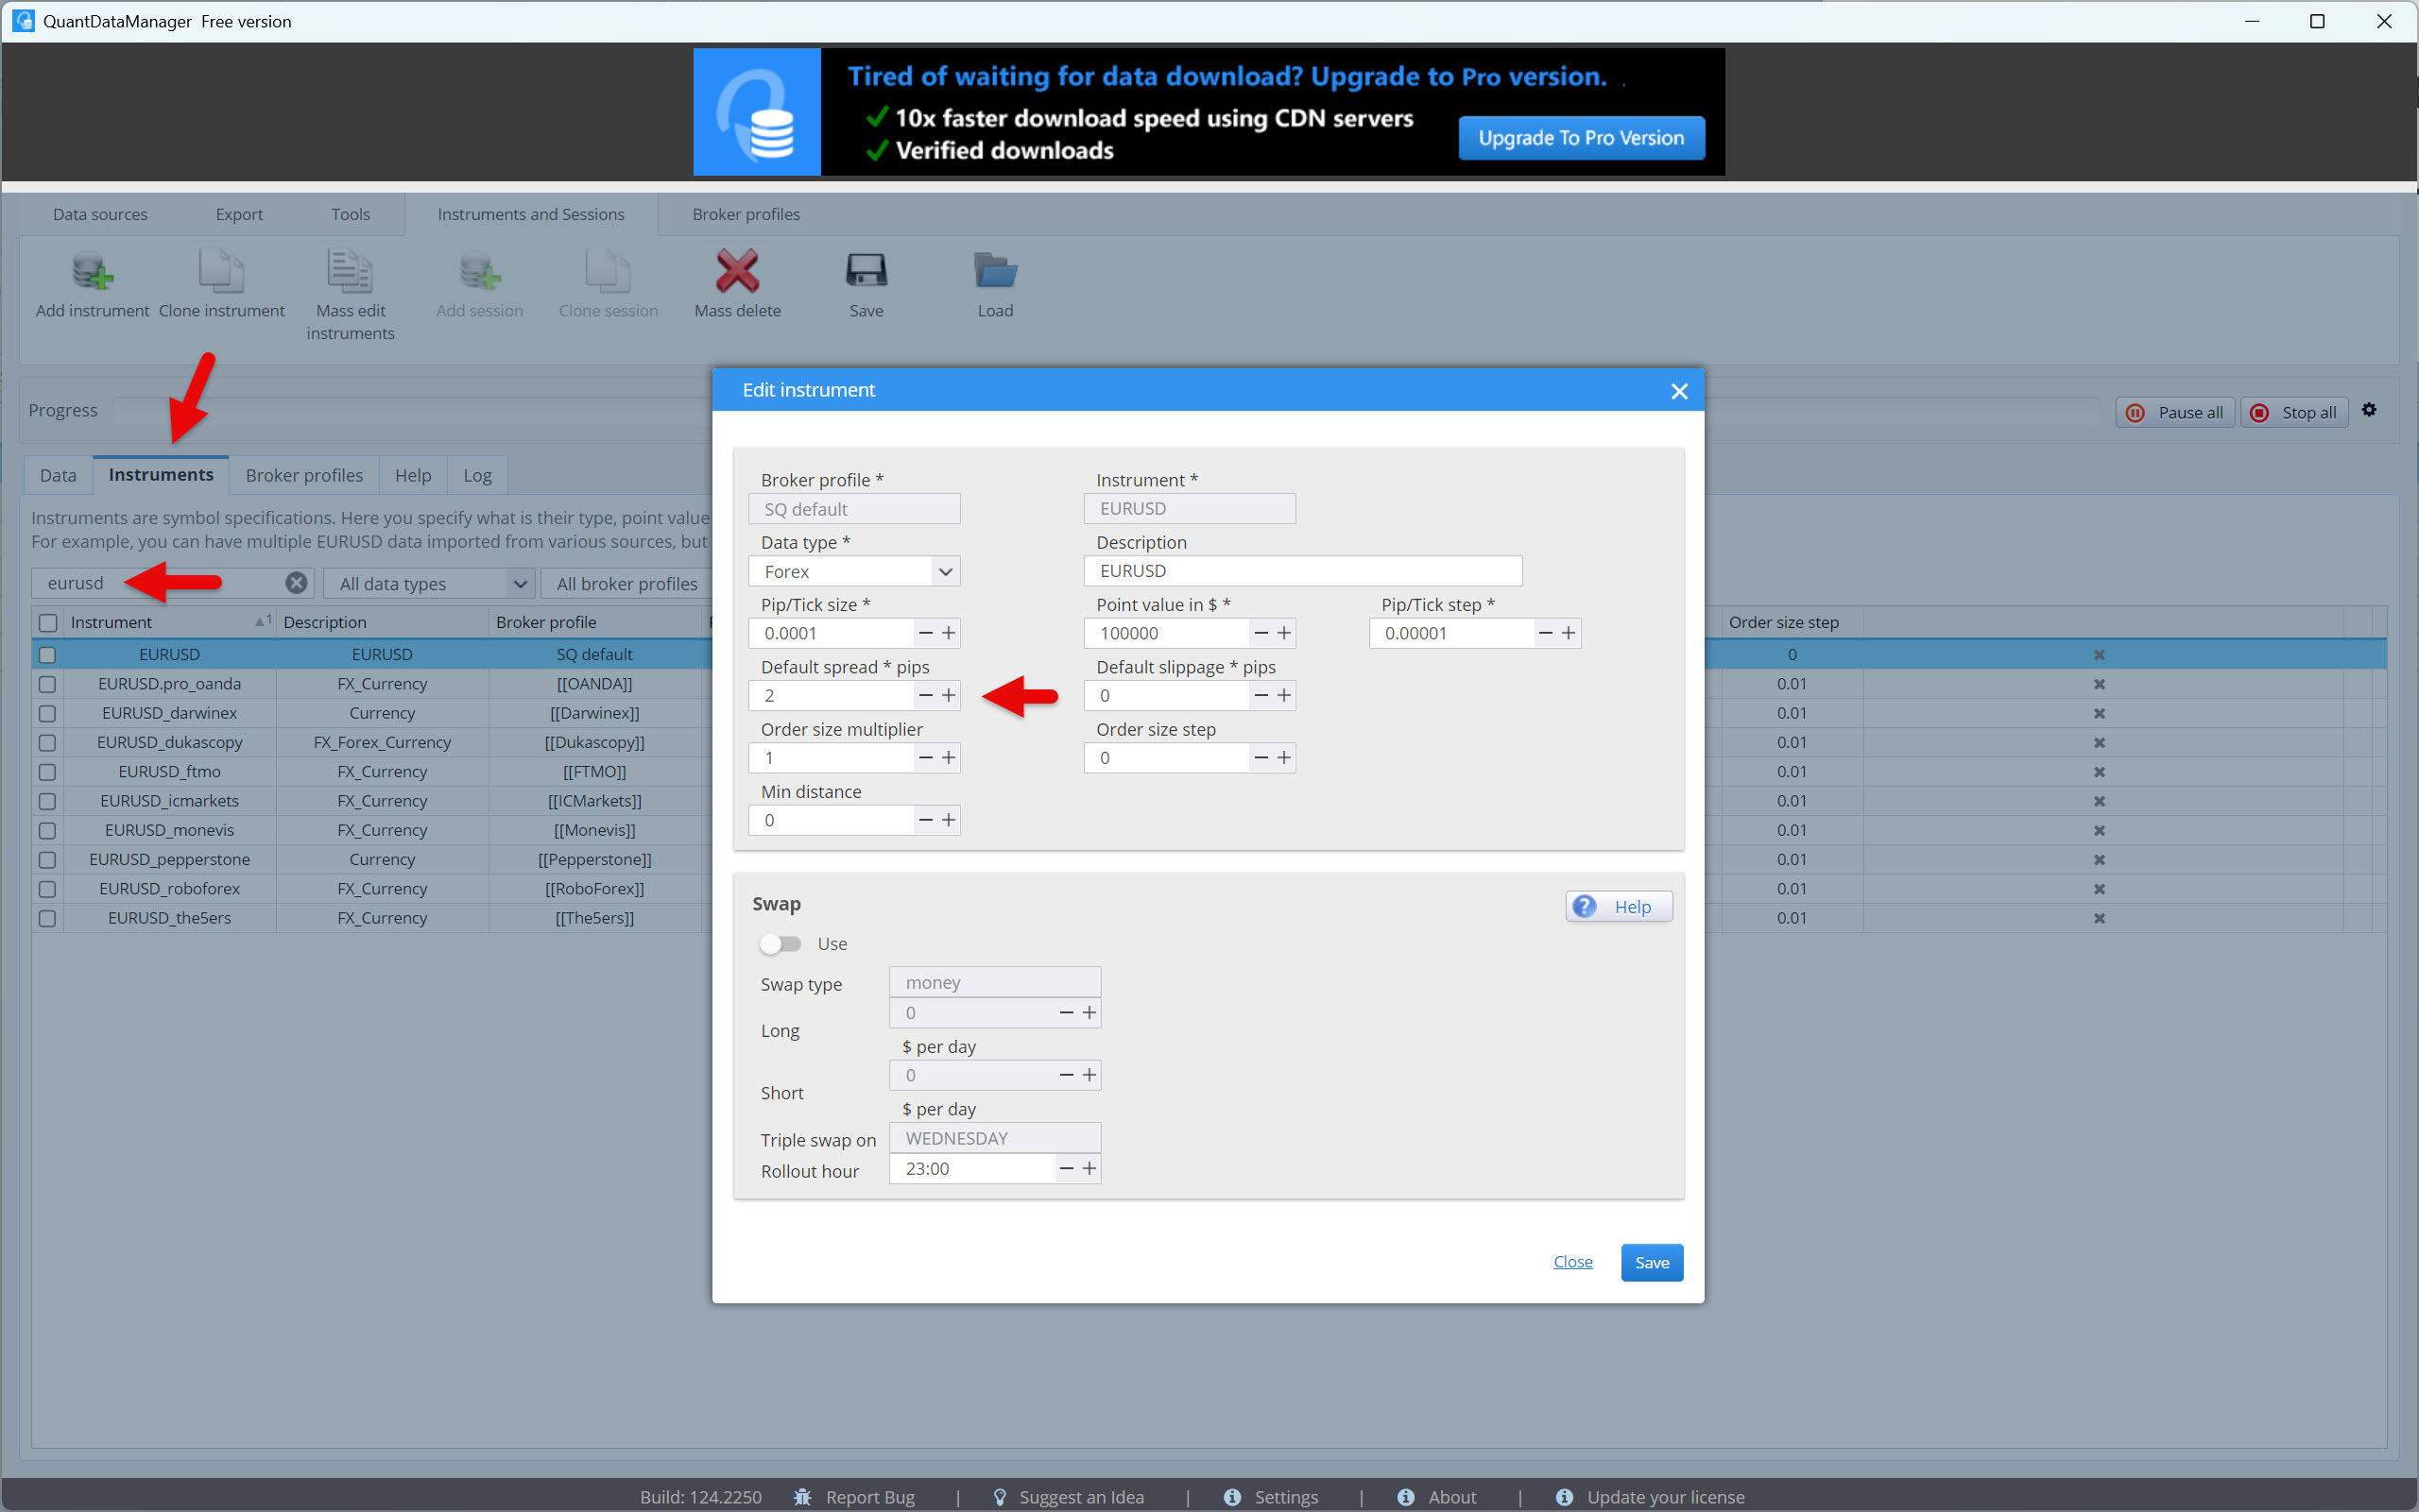Open the All data types filter dropdown
The width and height of the screenshot is (2419, 1512).
pyautogui.click(x=431, y=584)
